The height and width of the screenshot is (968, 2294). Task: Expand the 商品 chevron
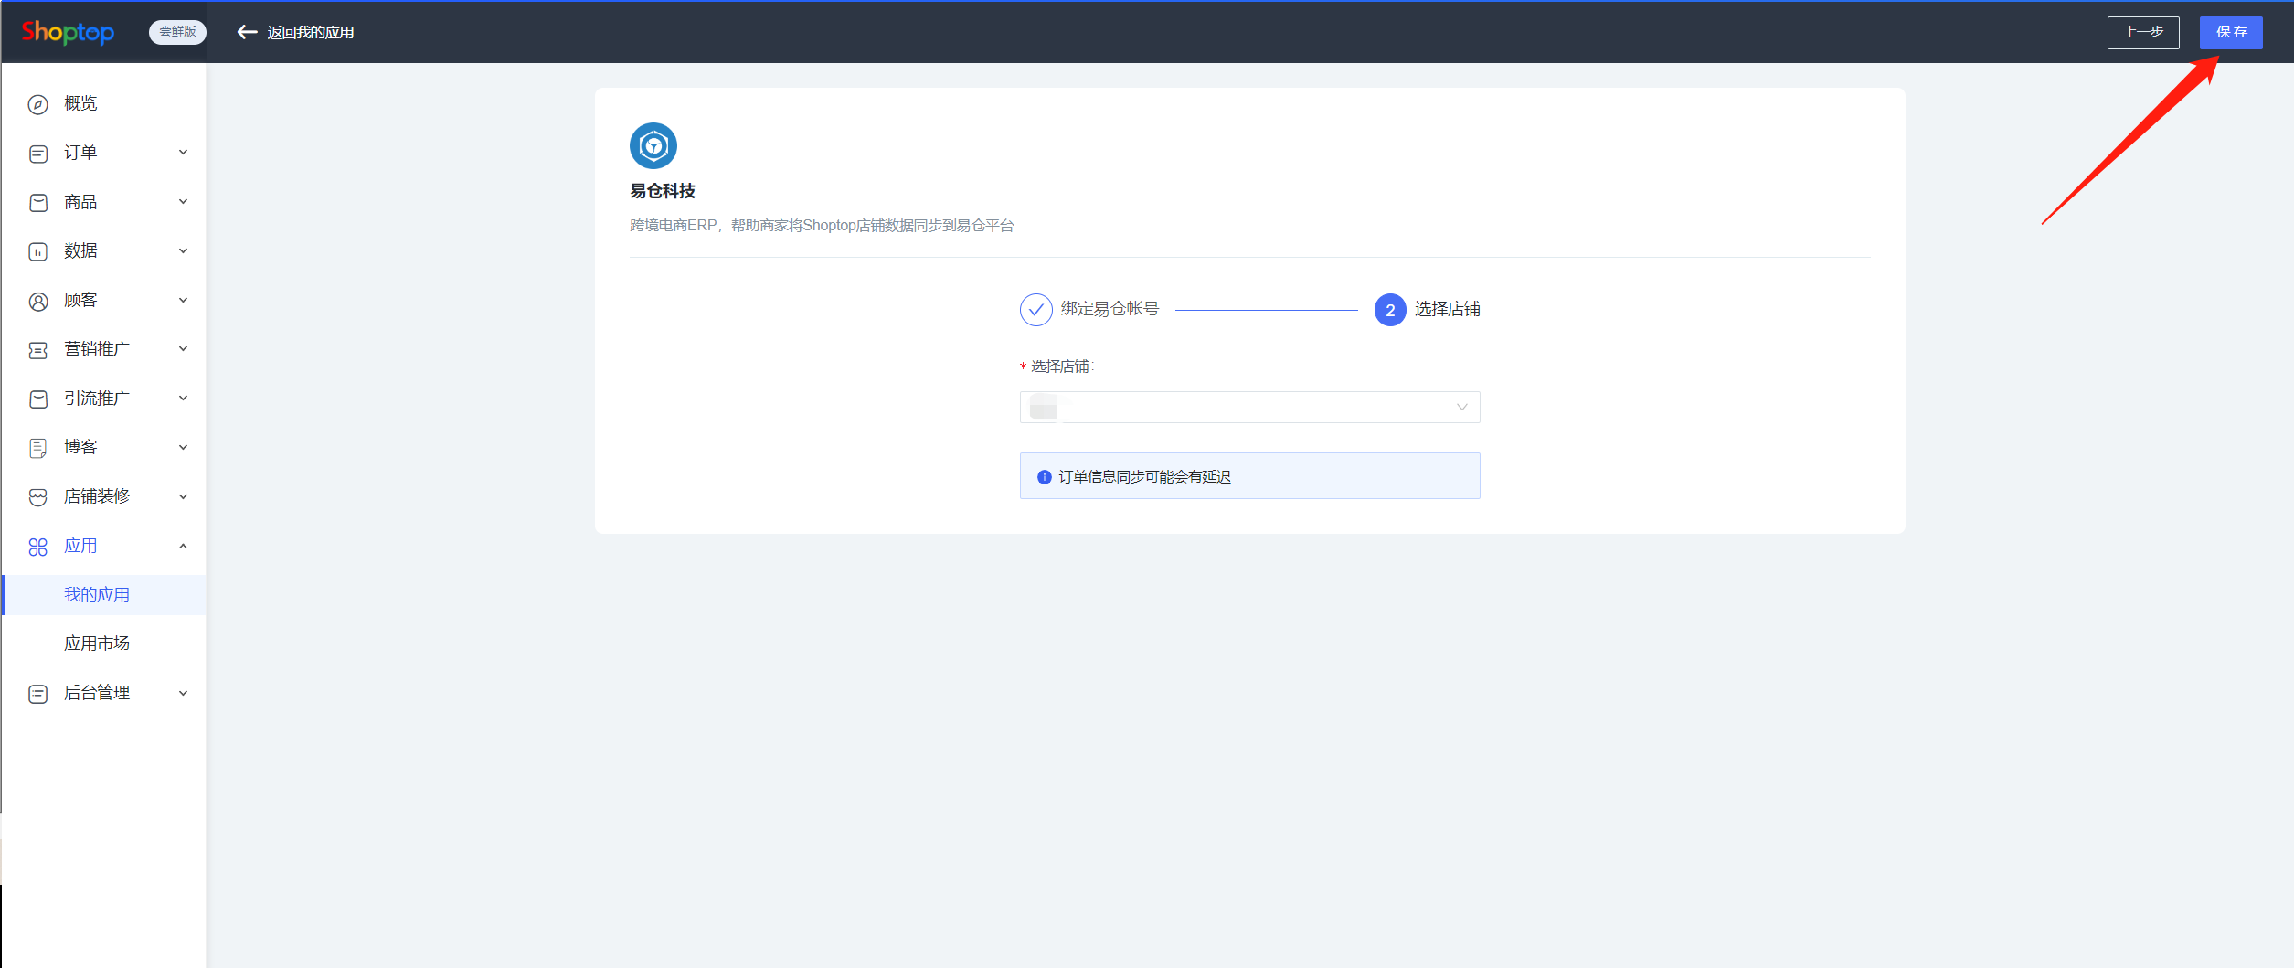pyautogui.click(x=183, y=202)
